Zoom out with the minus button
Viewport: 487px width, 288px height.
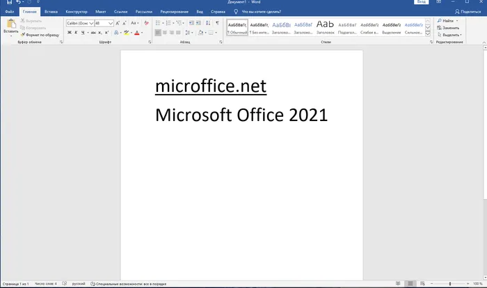tap(432, 284)
